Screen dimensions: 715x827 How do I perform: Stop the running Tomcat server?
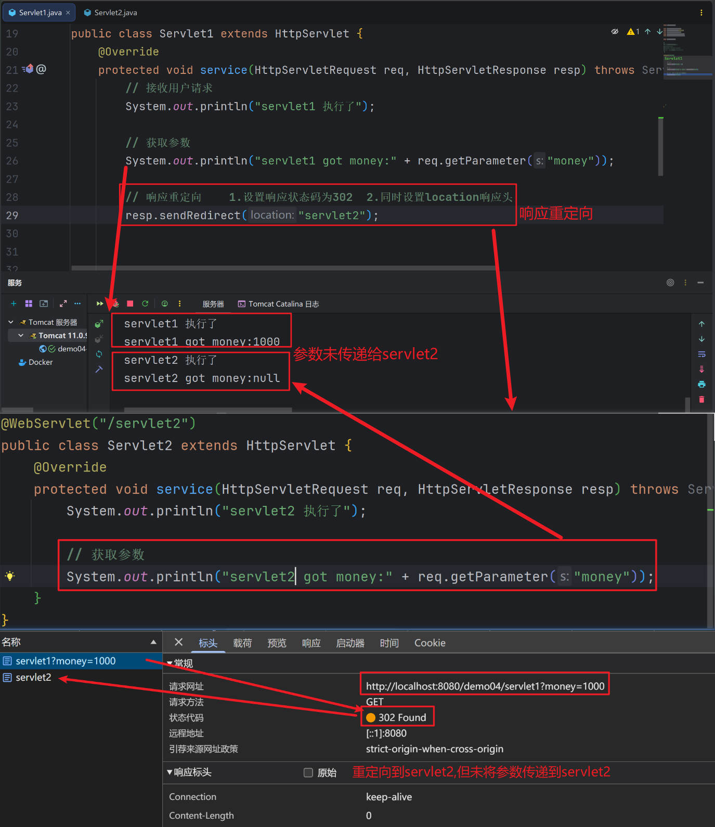point(130,303)
